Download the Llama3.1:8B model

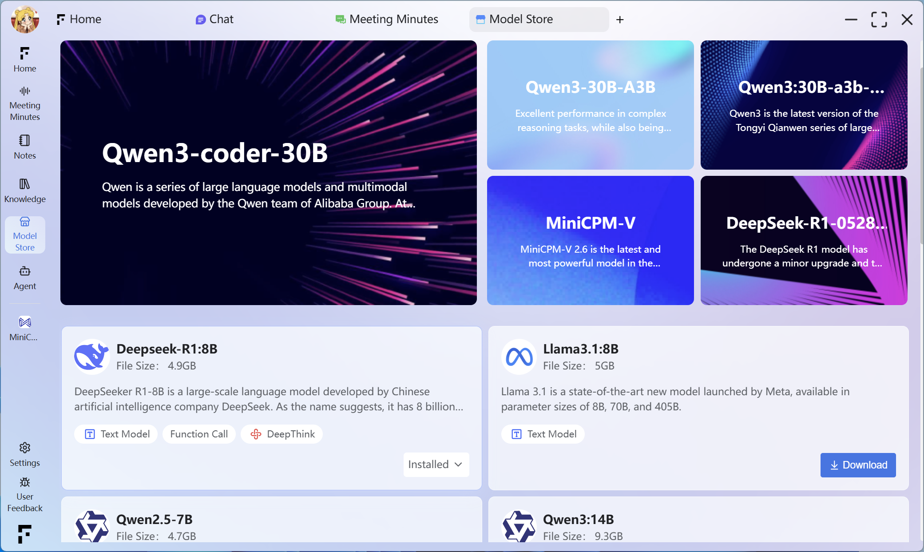858,465
